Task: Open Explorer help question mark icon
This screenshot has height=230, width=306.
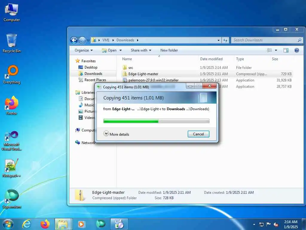Action: point(297,50)
